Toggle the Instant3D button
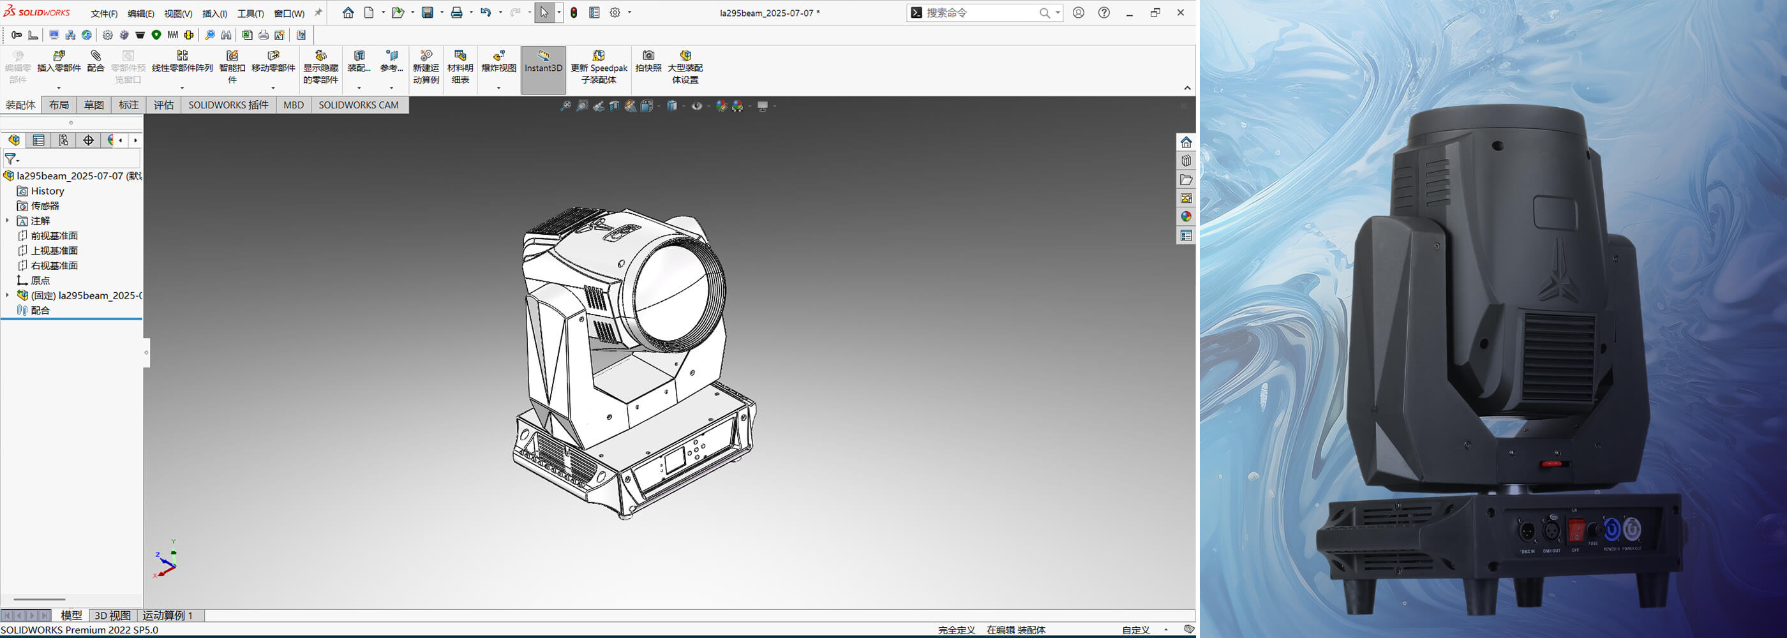The width and height of the screenshot is (1787, 638). 543,66
